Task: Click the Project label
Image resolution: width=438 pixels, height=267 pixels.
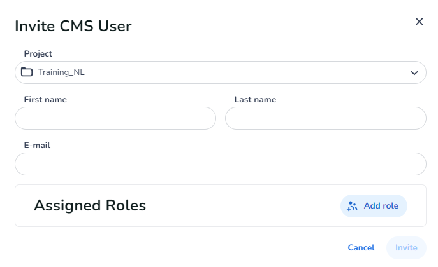Action: click(38, 54)
